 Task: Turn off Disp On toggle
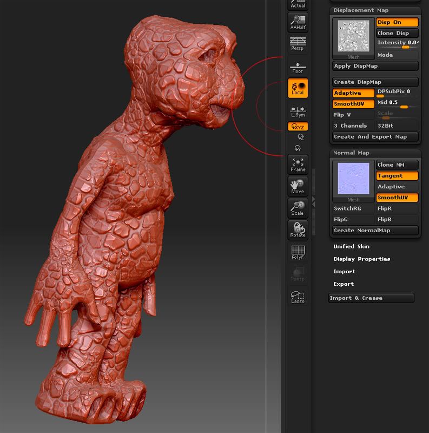point(397,22)
